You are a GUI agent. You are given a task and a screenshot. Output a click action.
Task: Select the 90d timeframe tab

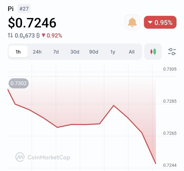tap(94, 52)
